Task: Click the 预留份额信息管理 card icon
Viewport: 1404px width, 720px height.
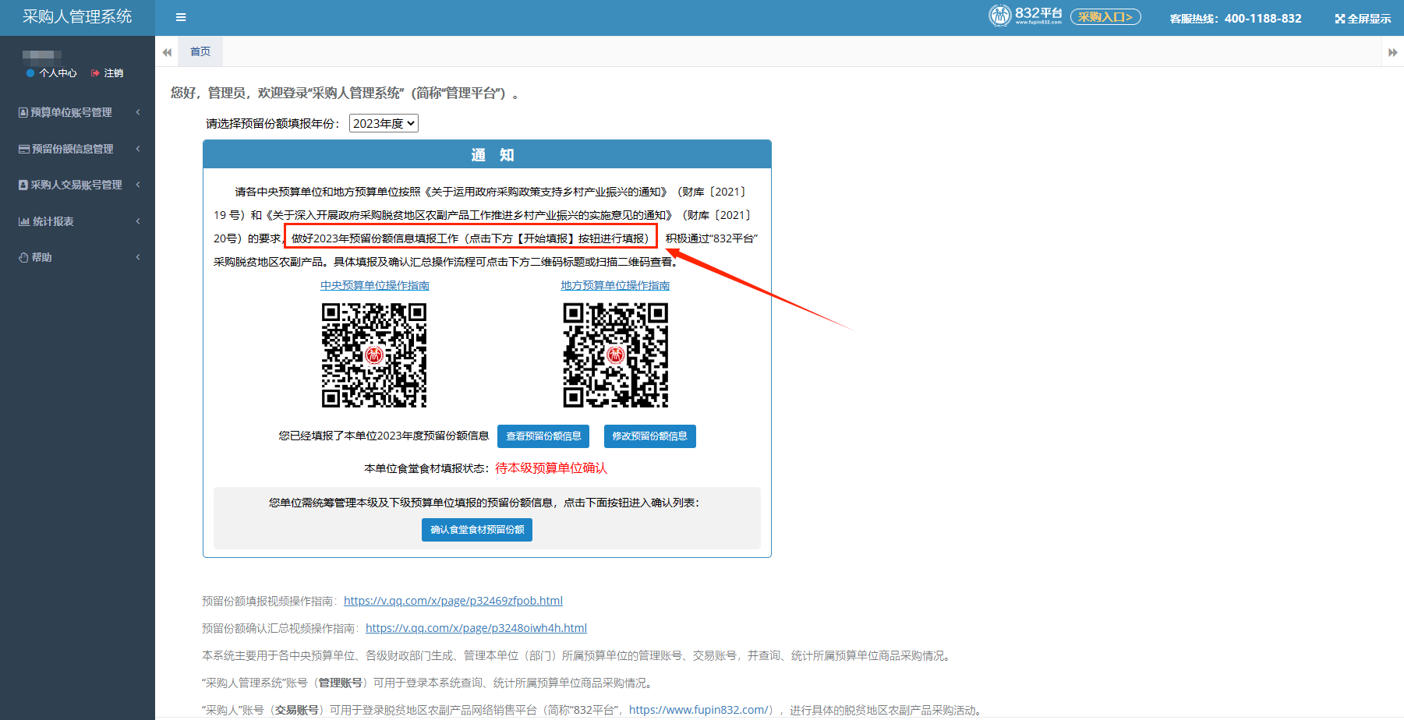Action: point(24,149)
